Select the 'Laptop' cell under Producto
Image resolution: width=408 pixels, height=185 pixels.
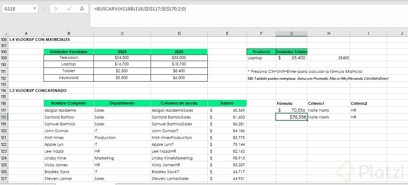tap(261, 58)
